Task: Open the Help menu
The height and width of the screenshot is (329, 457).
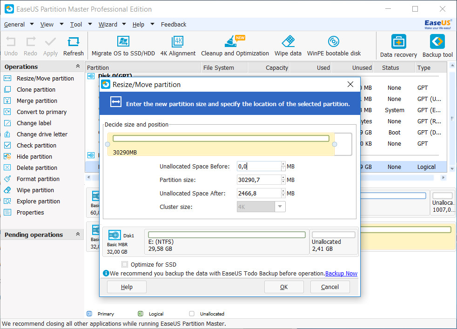Action: 138,25
